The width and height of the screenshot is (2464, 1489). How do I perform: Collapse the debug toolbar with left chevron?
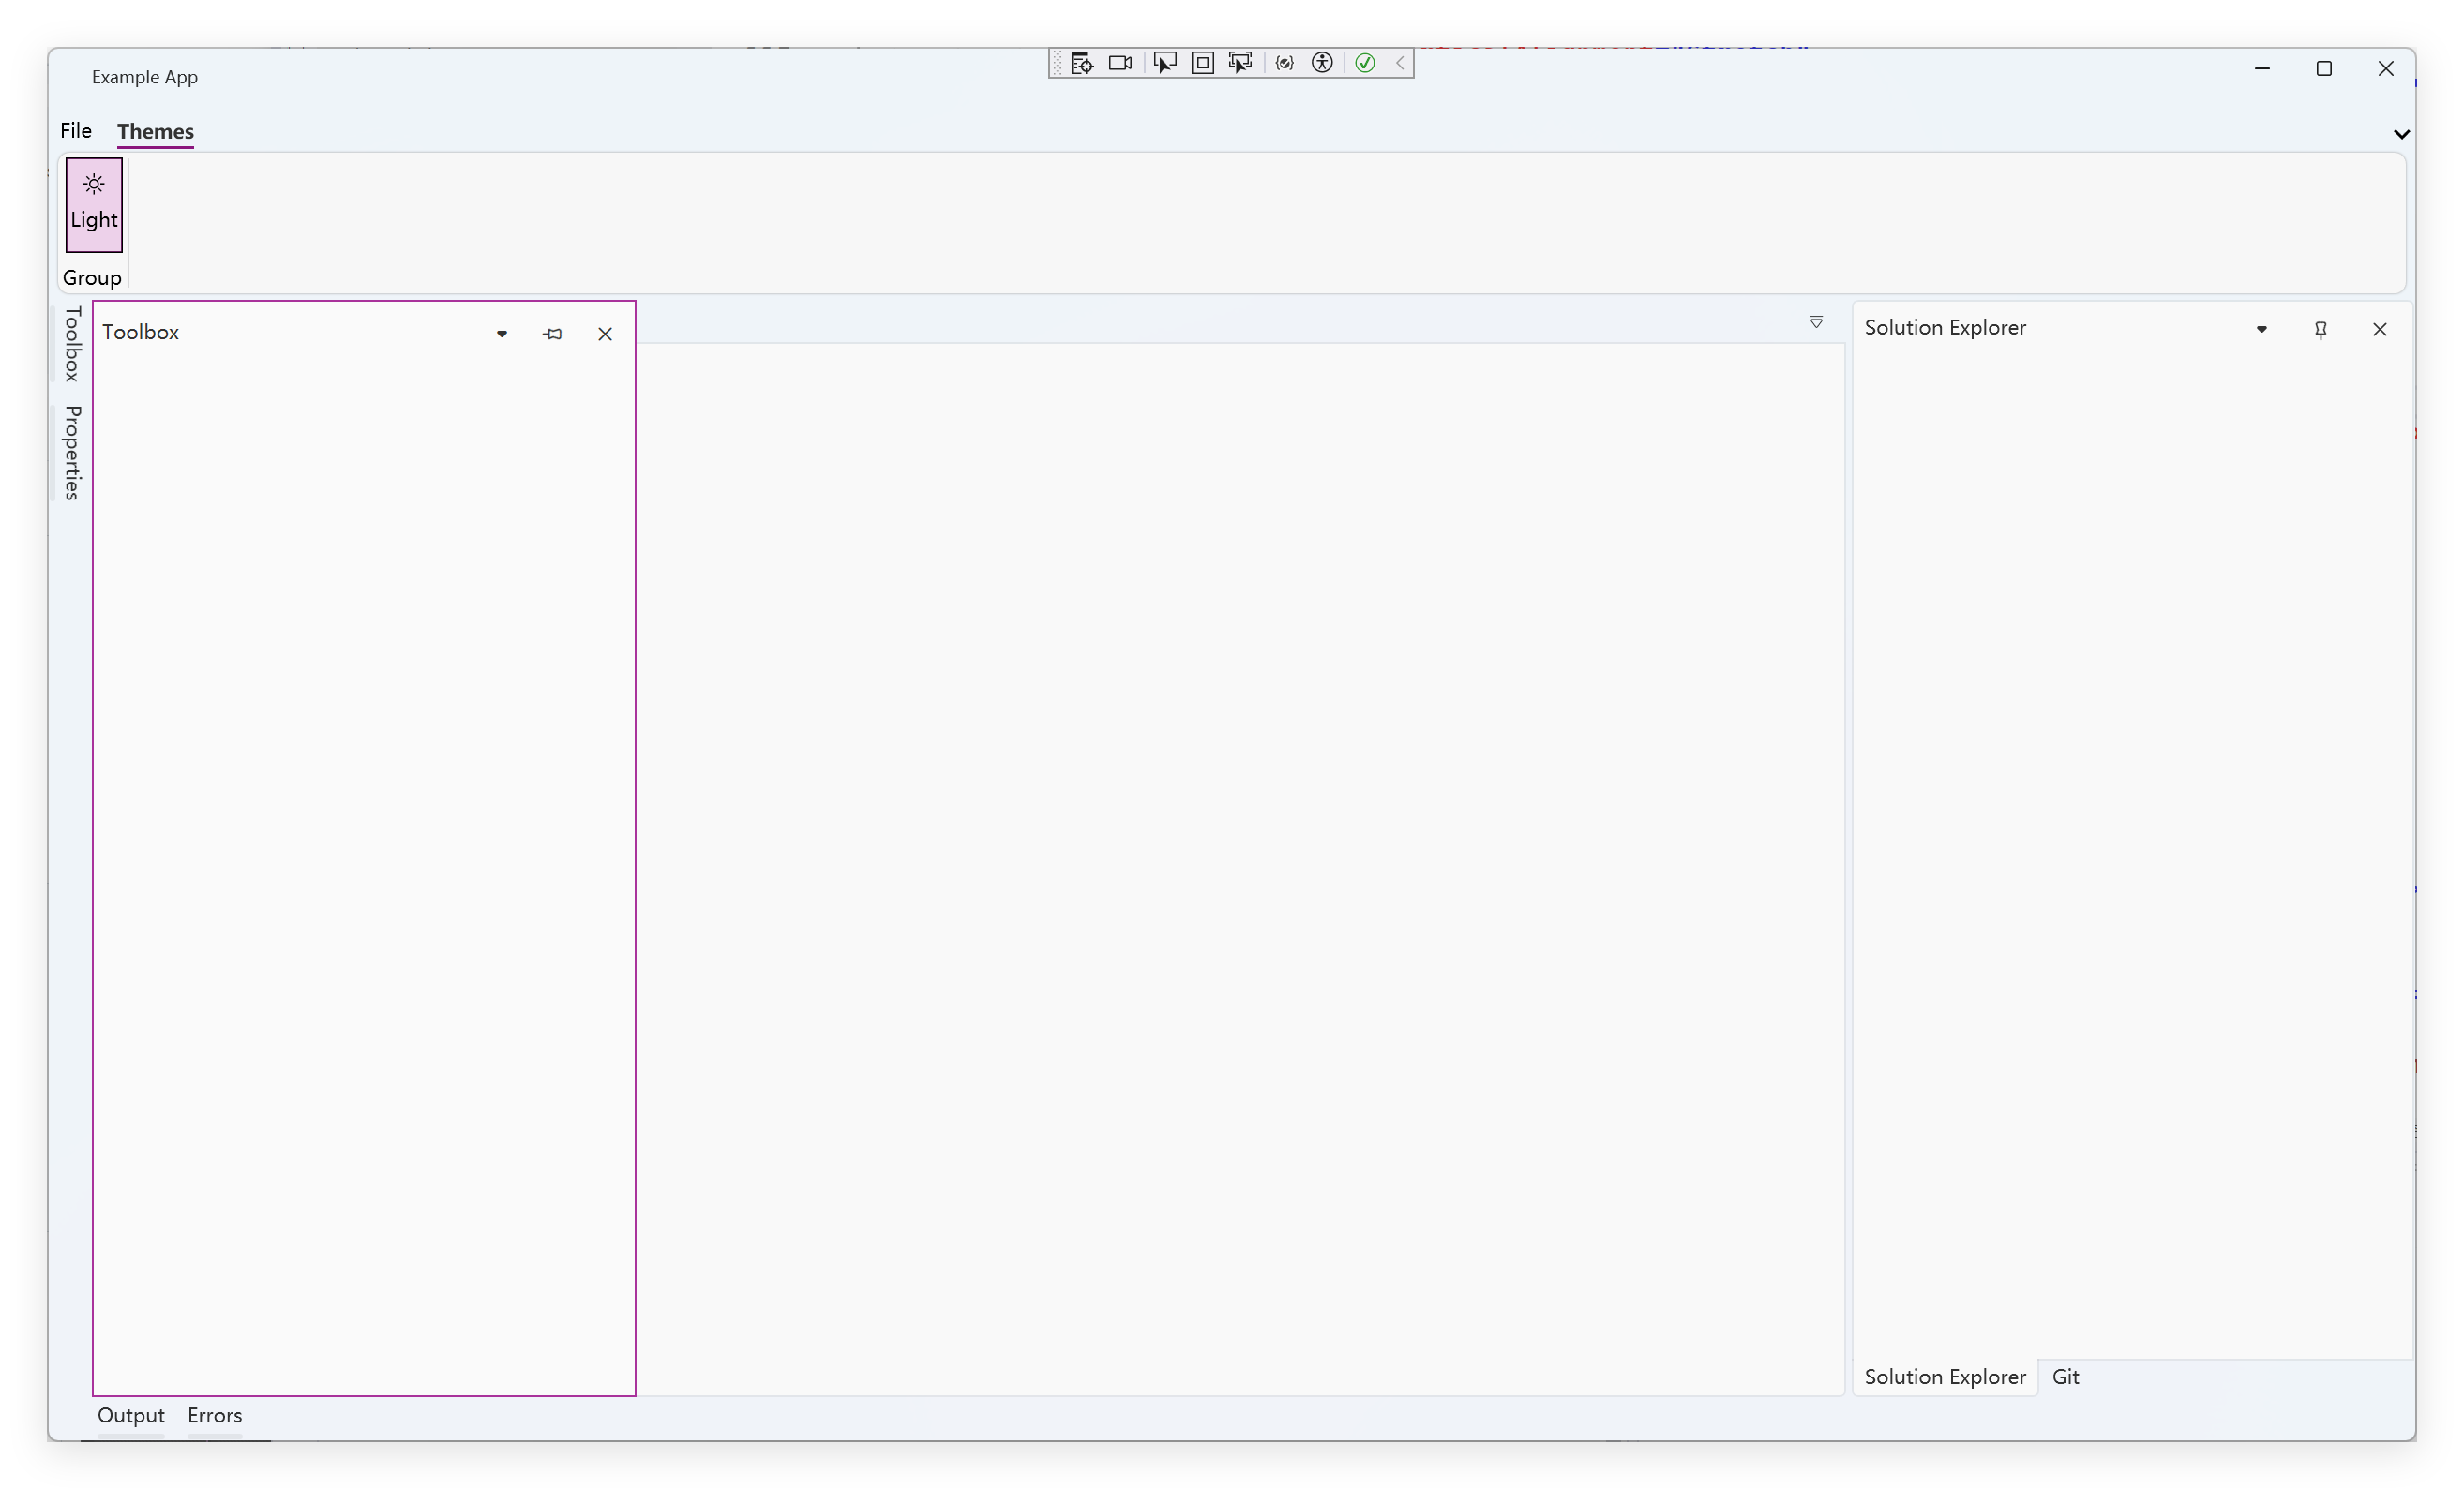pos(1400,63)
